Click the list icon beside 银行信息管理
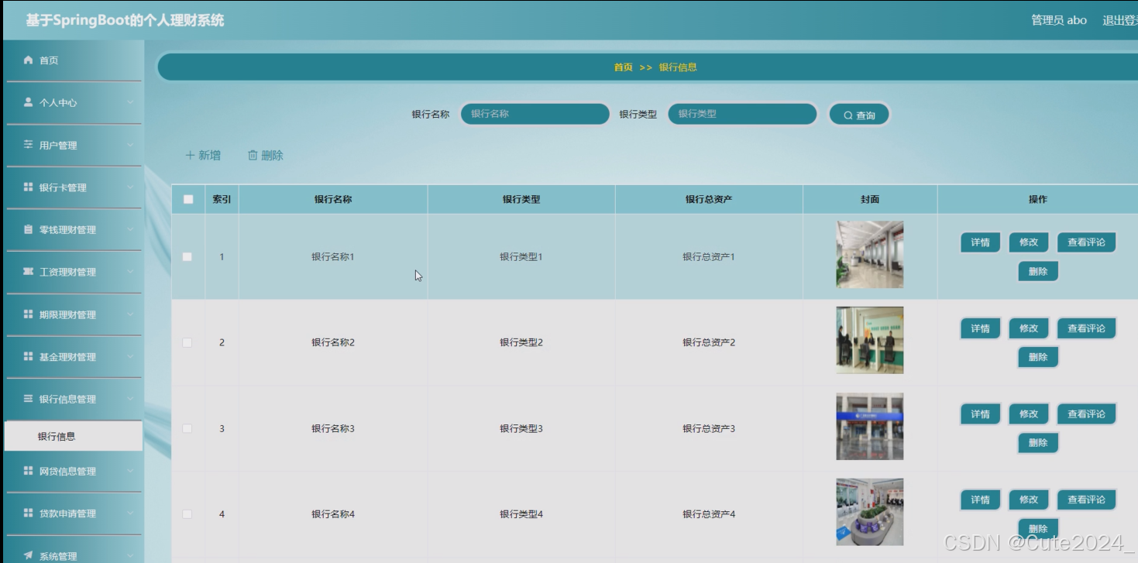Image resolution: width=1138 pixels, height=563 pixels. (x=29, y=399)
